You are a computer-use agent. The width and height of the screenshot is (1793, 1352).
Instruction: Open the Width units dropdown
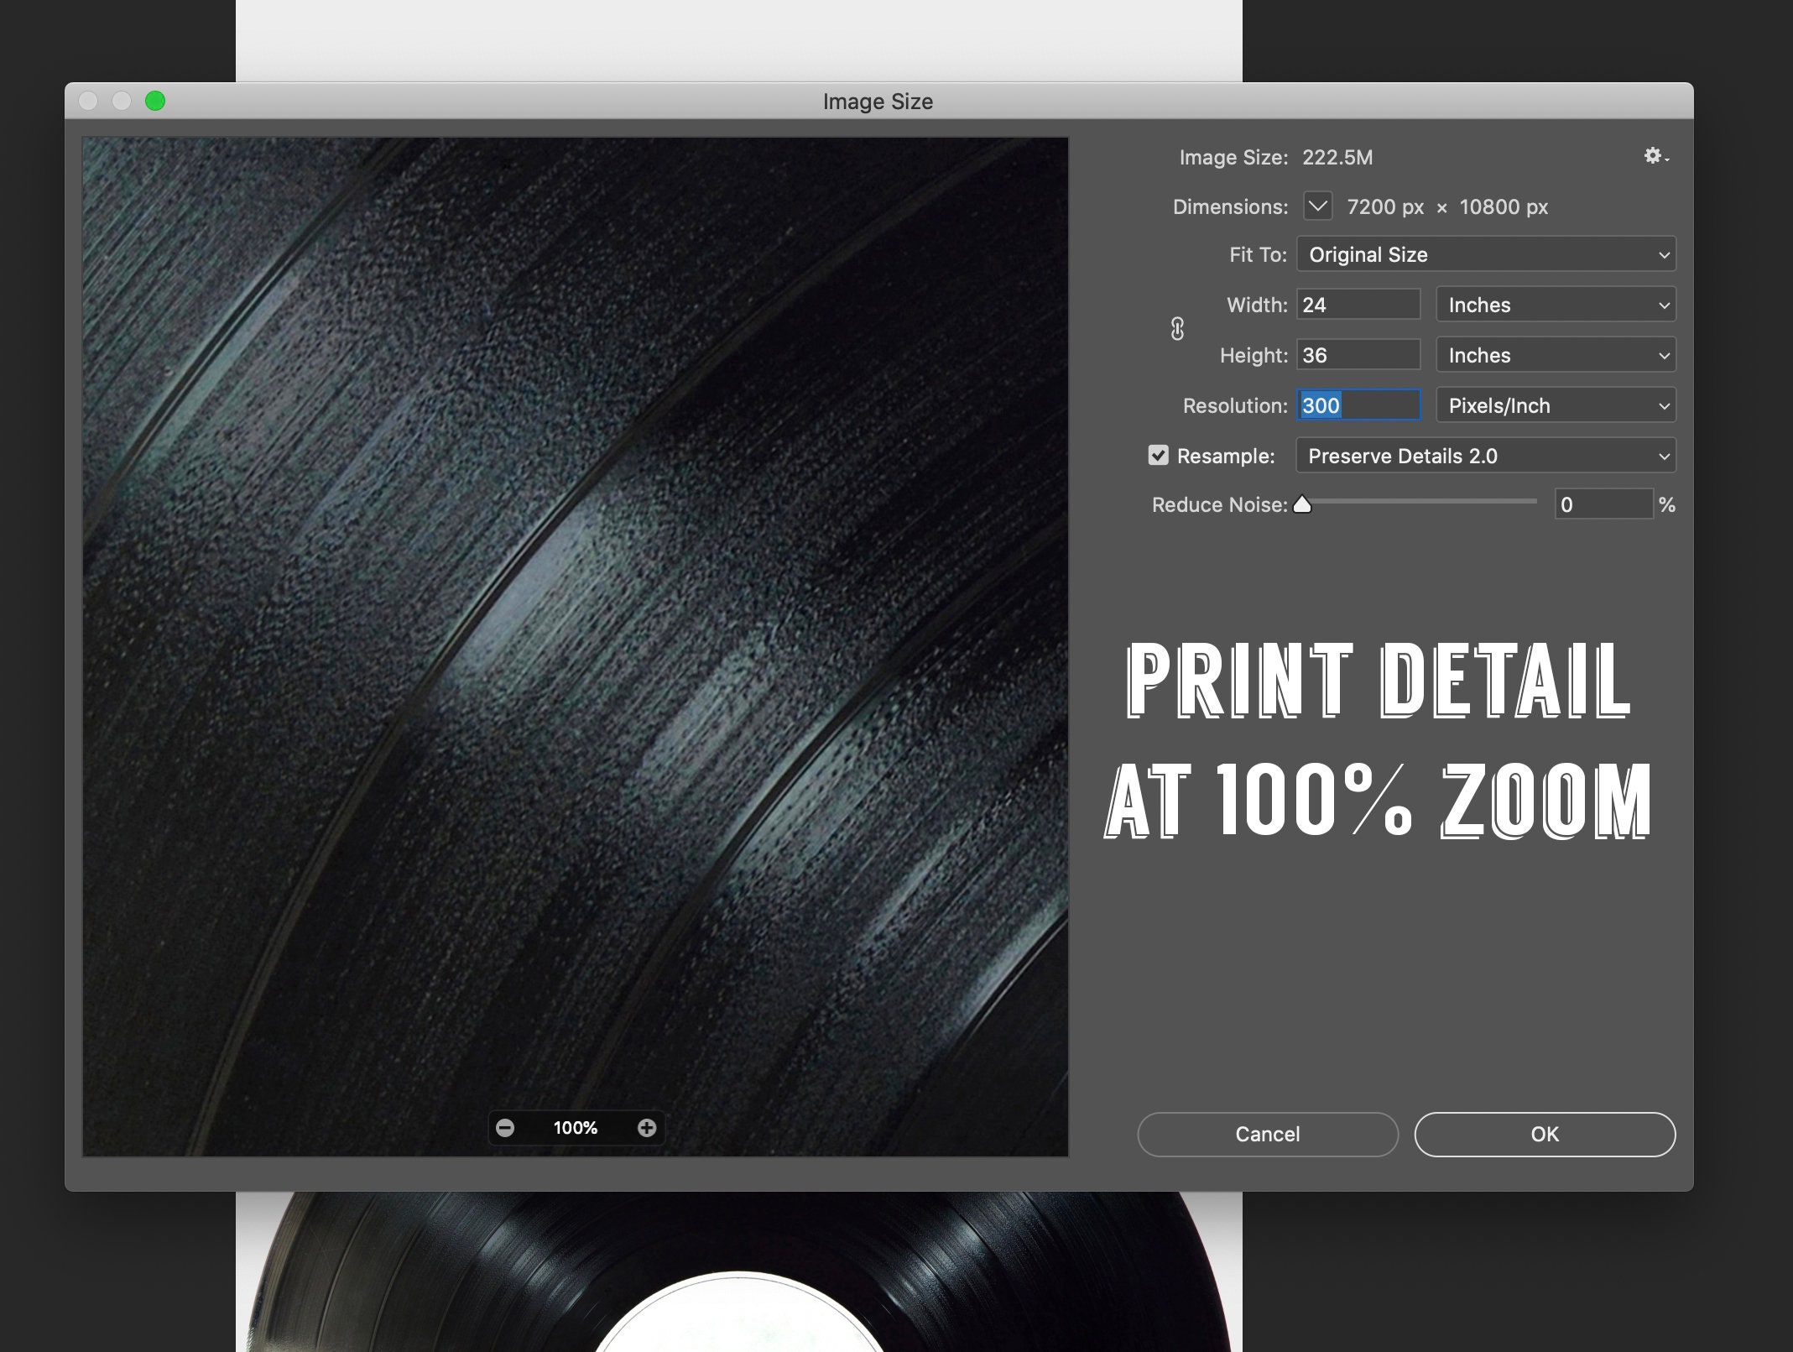[1555, 305]
